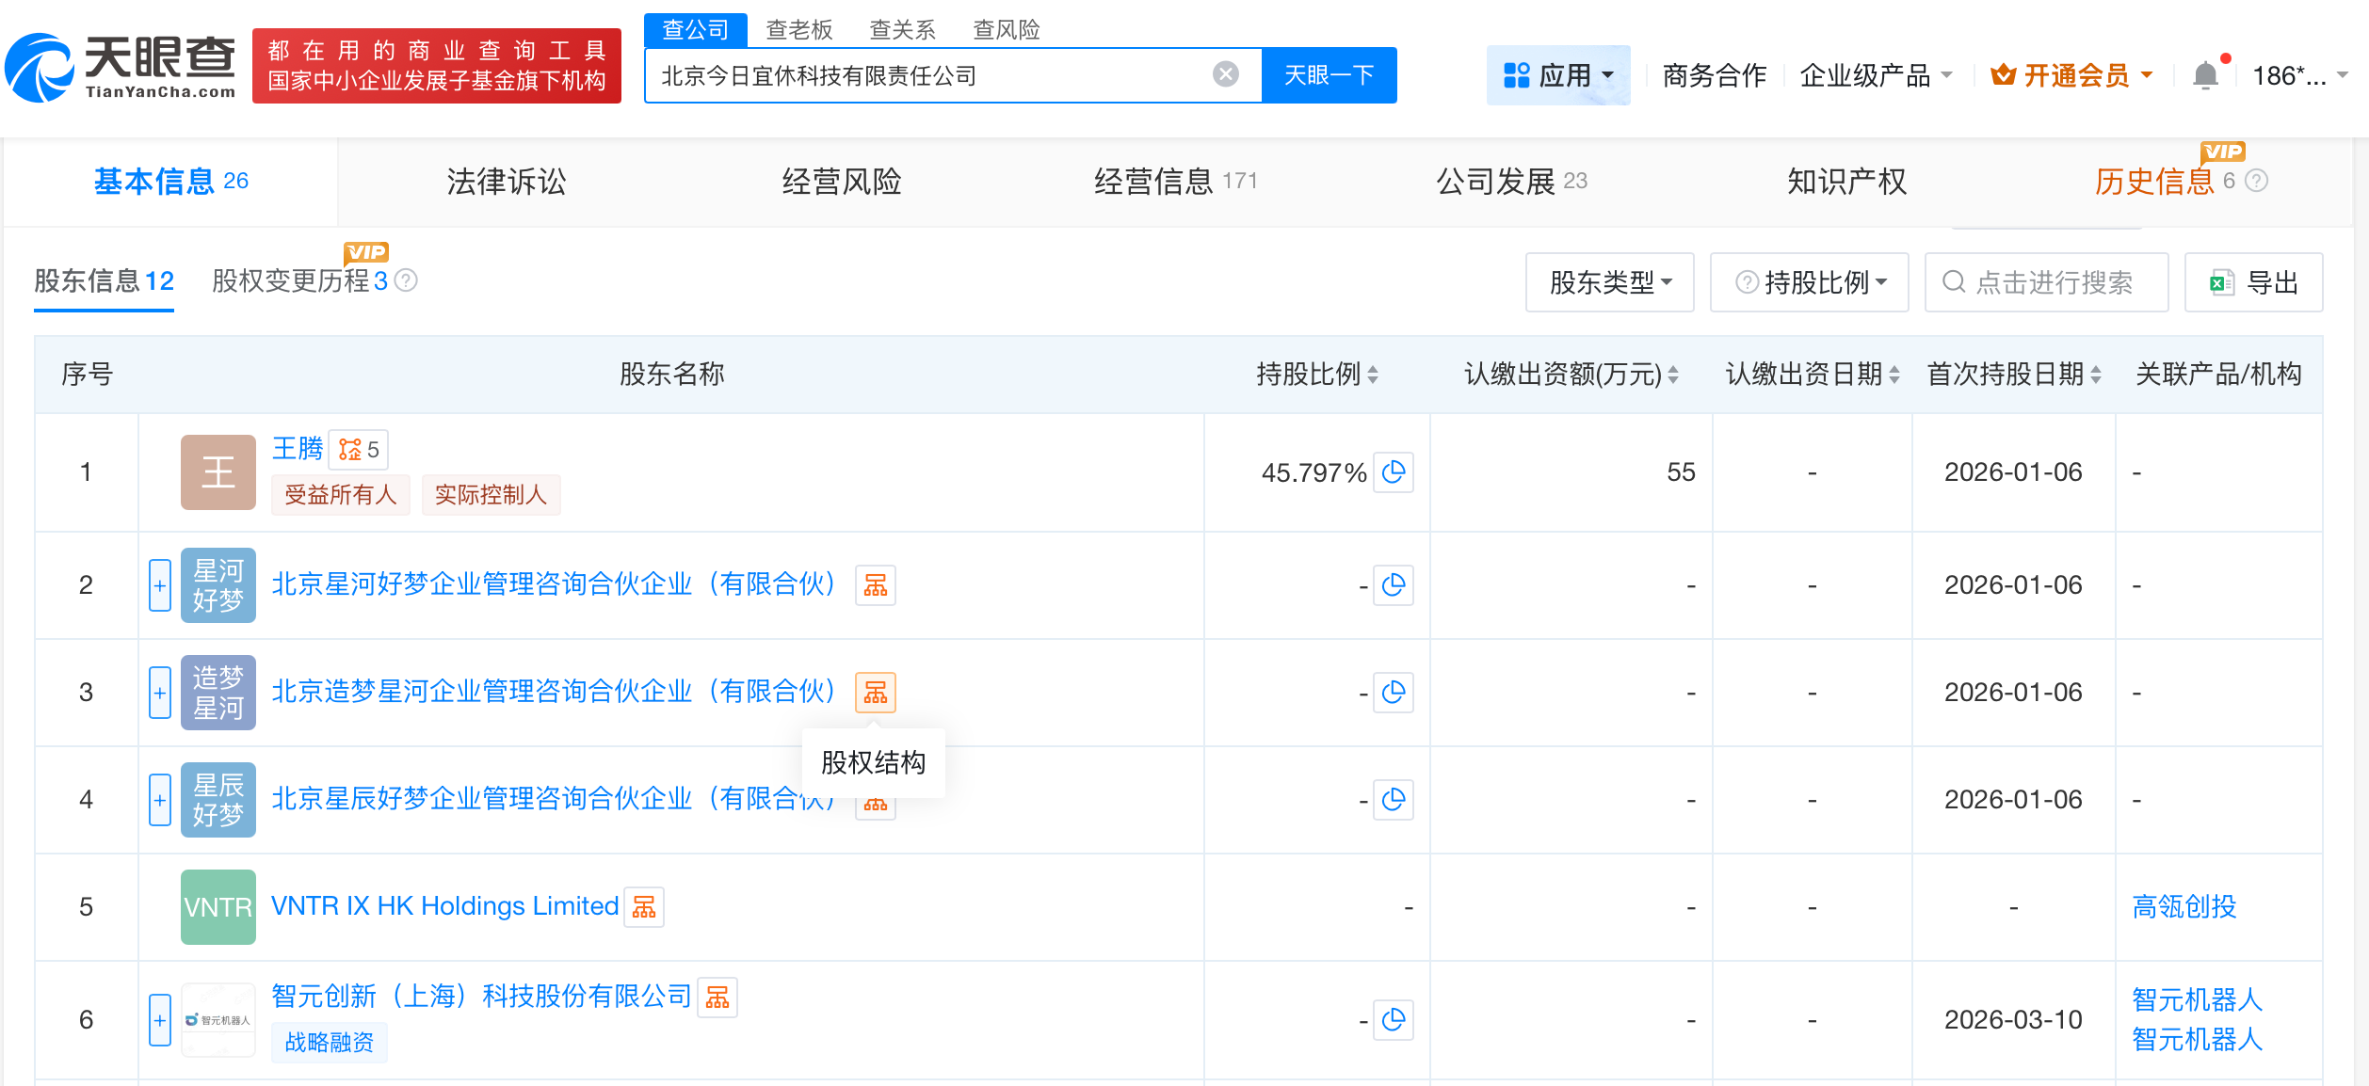Open the 持股比例 filter dropdown
Screen dimensions: 2369x1086
coord(1809,282)
